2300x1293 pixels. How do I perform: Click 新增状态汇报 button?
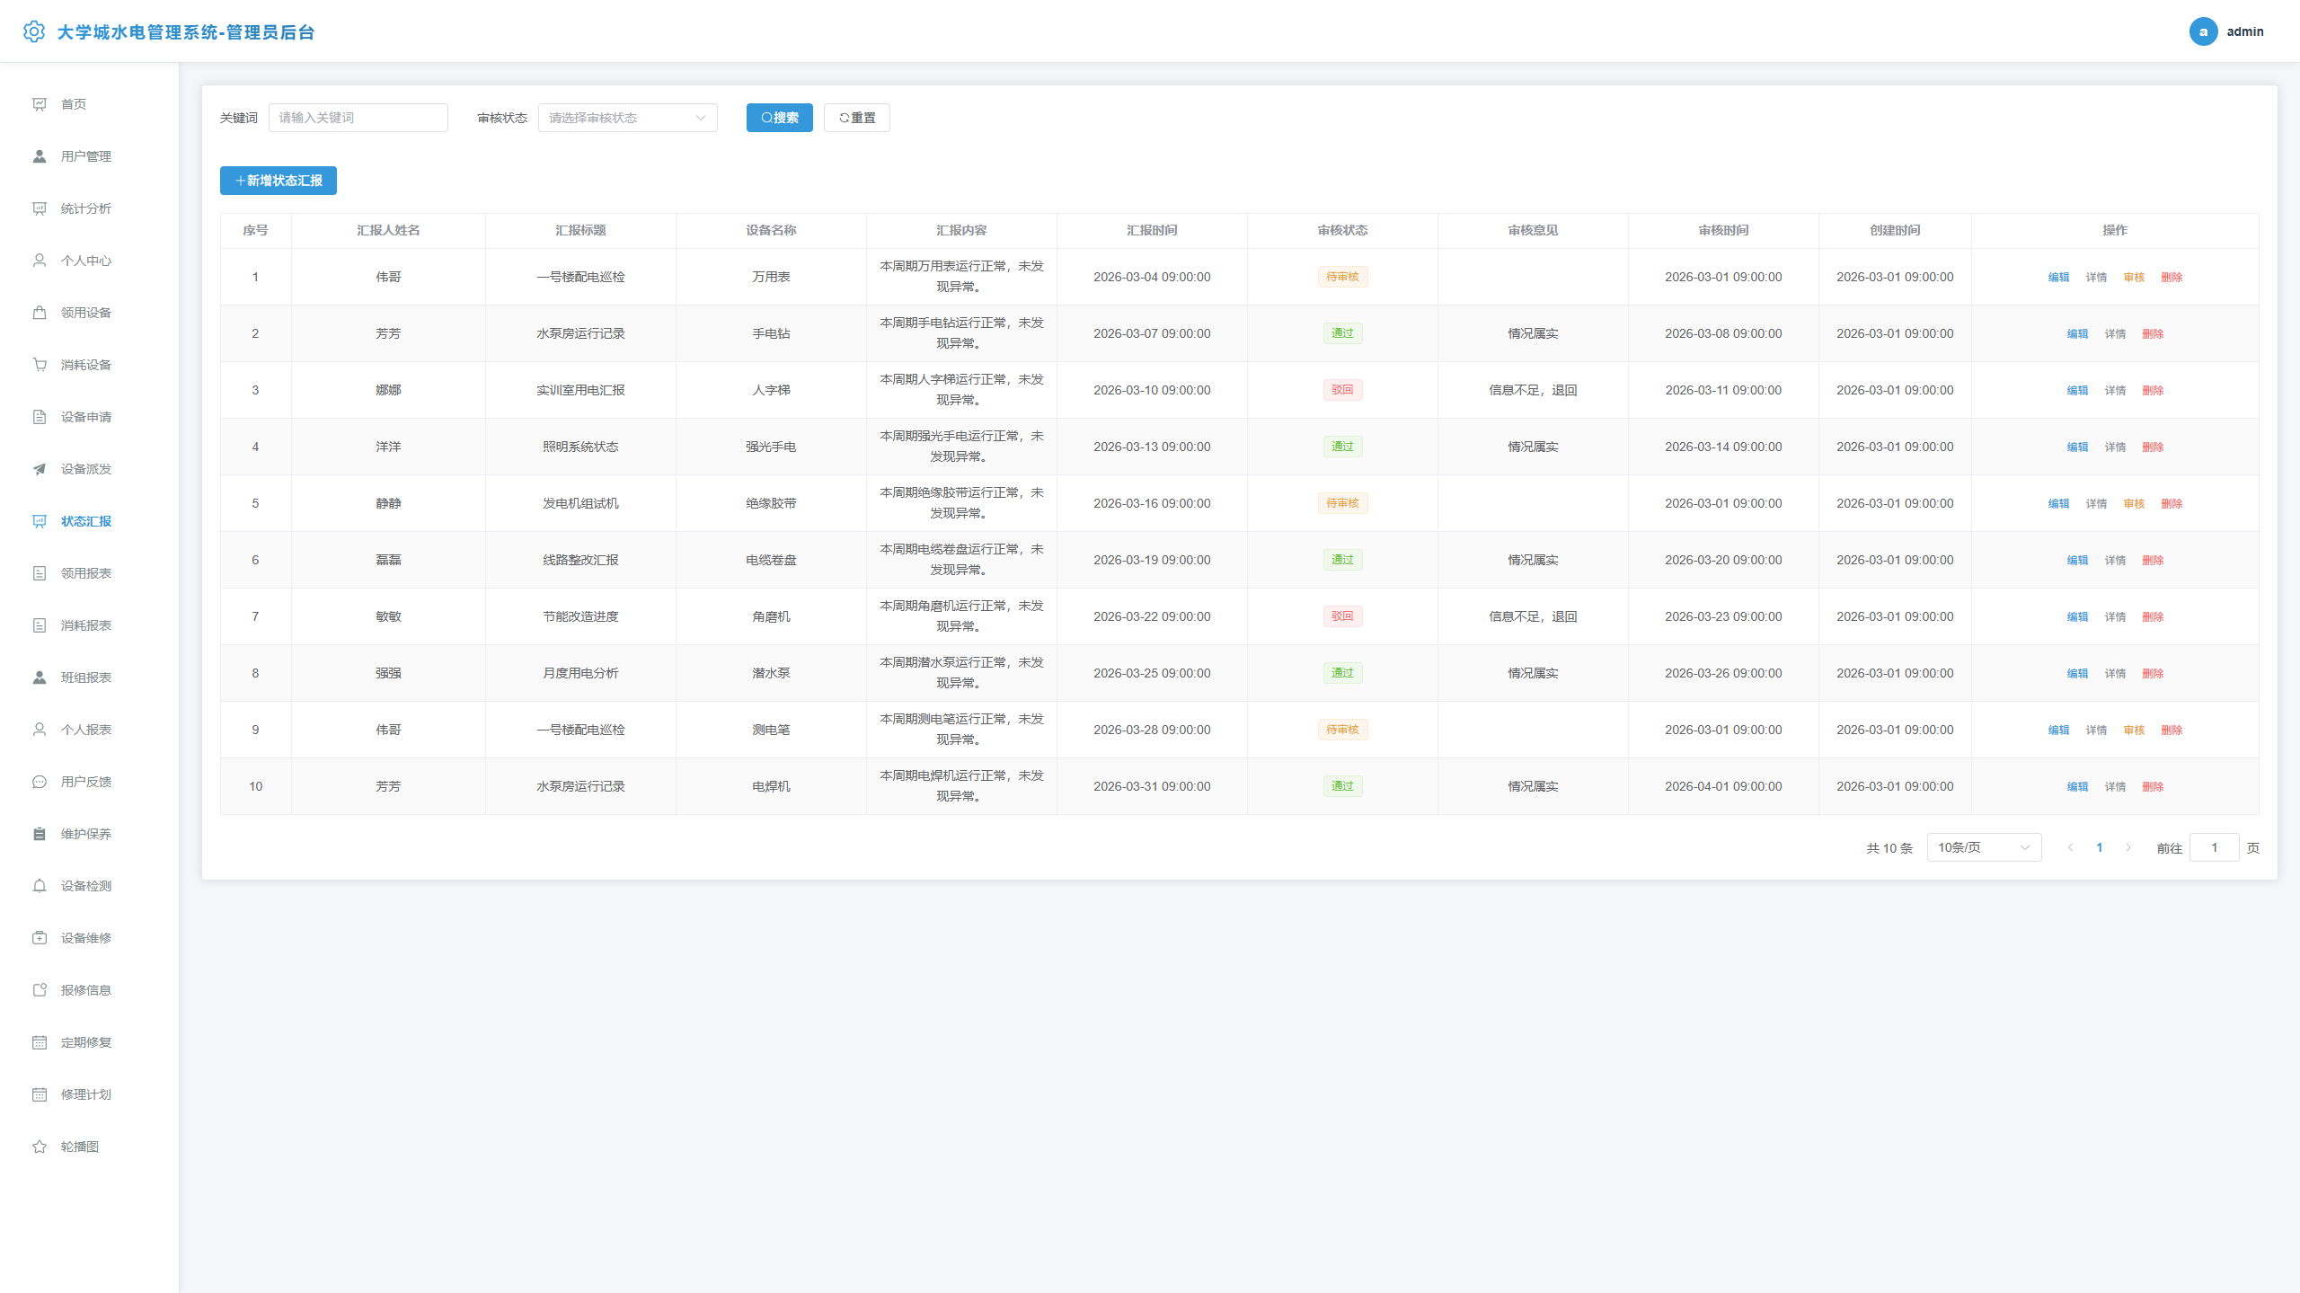pyautogui.click(x=279, y=181)
